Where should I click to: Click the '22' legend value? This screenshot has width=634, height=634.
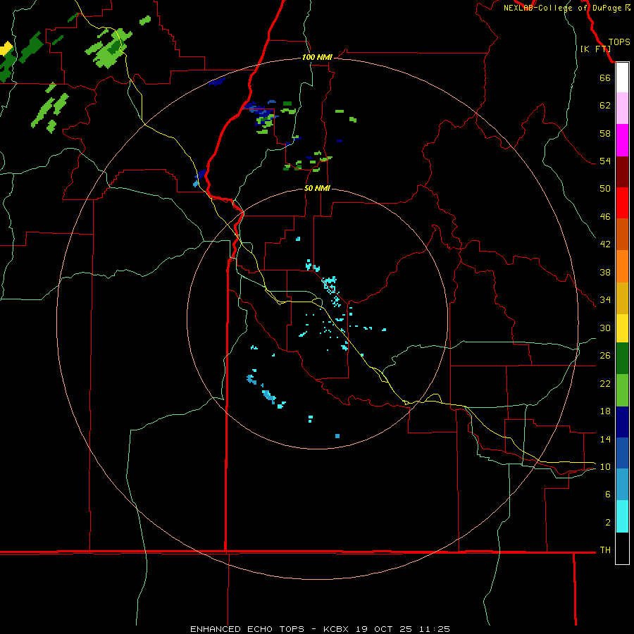click(605, 383)
